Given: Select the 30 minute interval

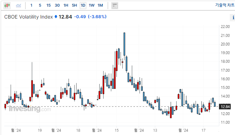Looking at the screenshot, I should click(57, 5).
